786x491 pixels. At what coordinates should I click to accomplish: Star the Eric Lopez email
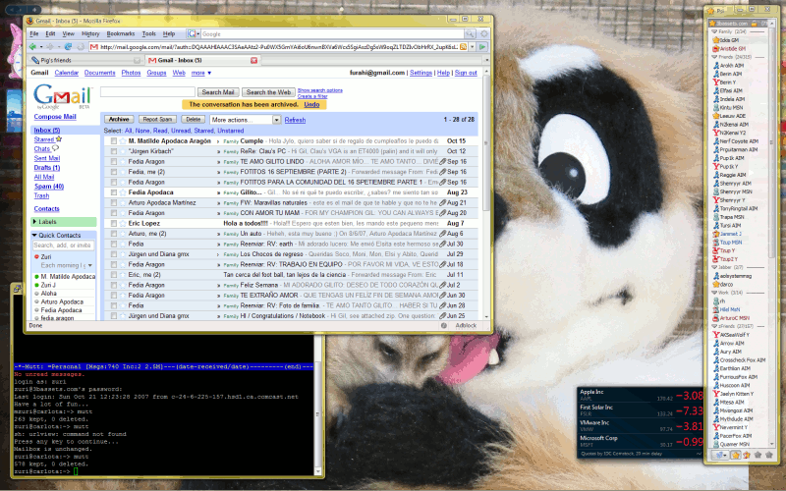point(122,223)
